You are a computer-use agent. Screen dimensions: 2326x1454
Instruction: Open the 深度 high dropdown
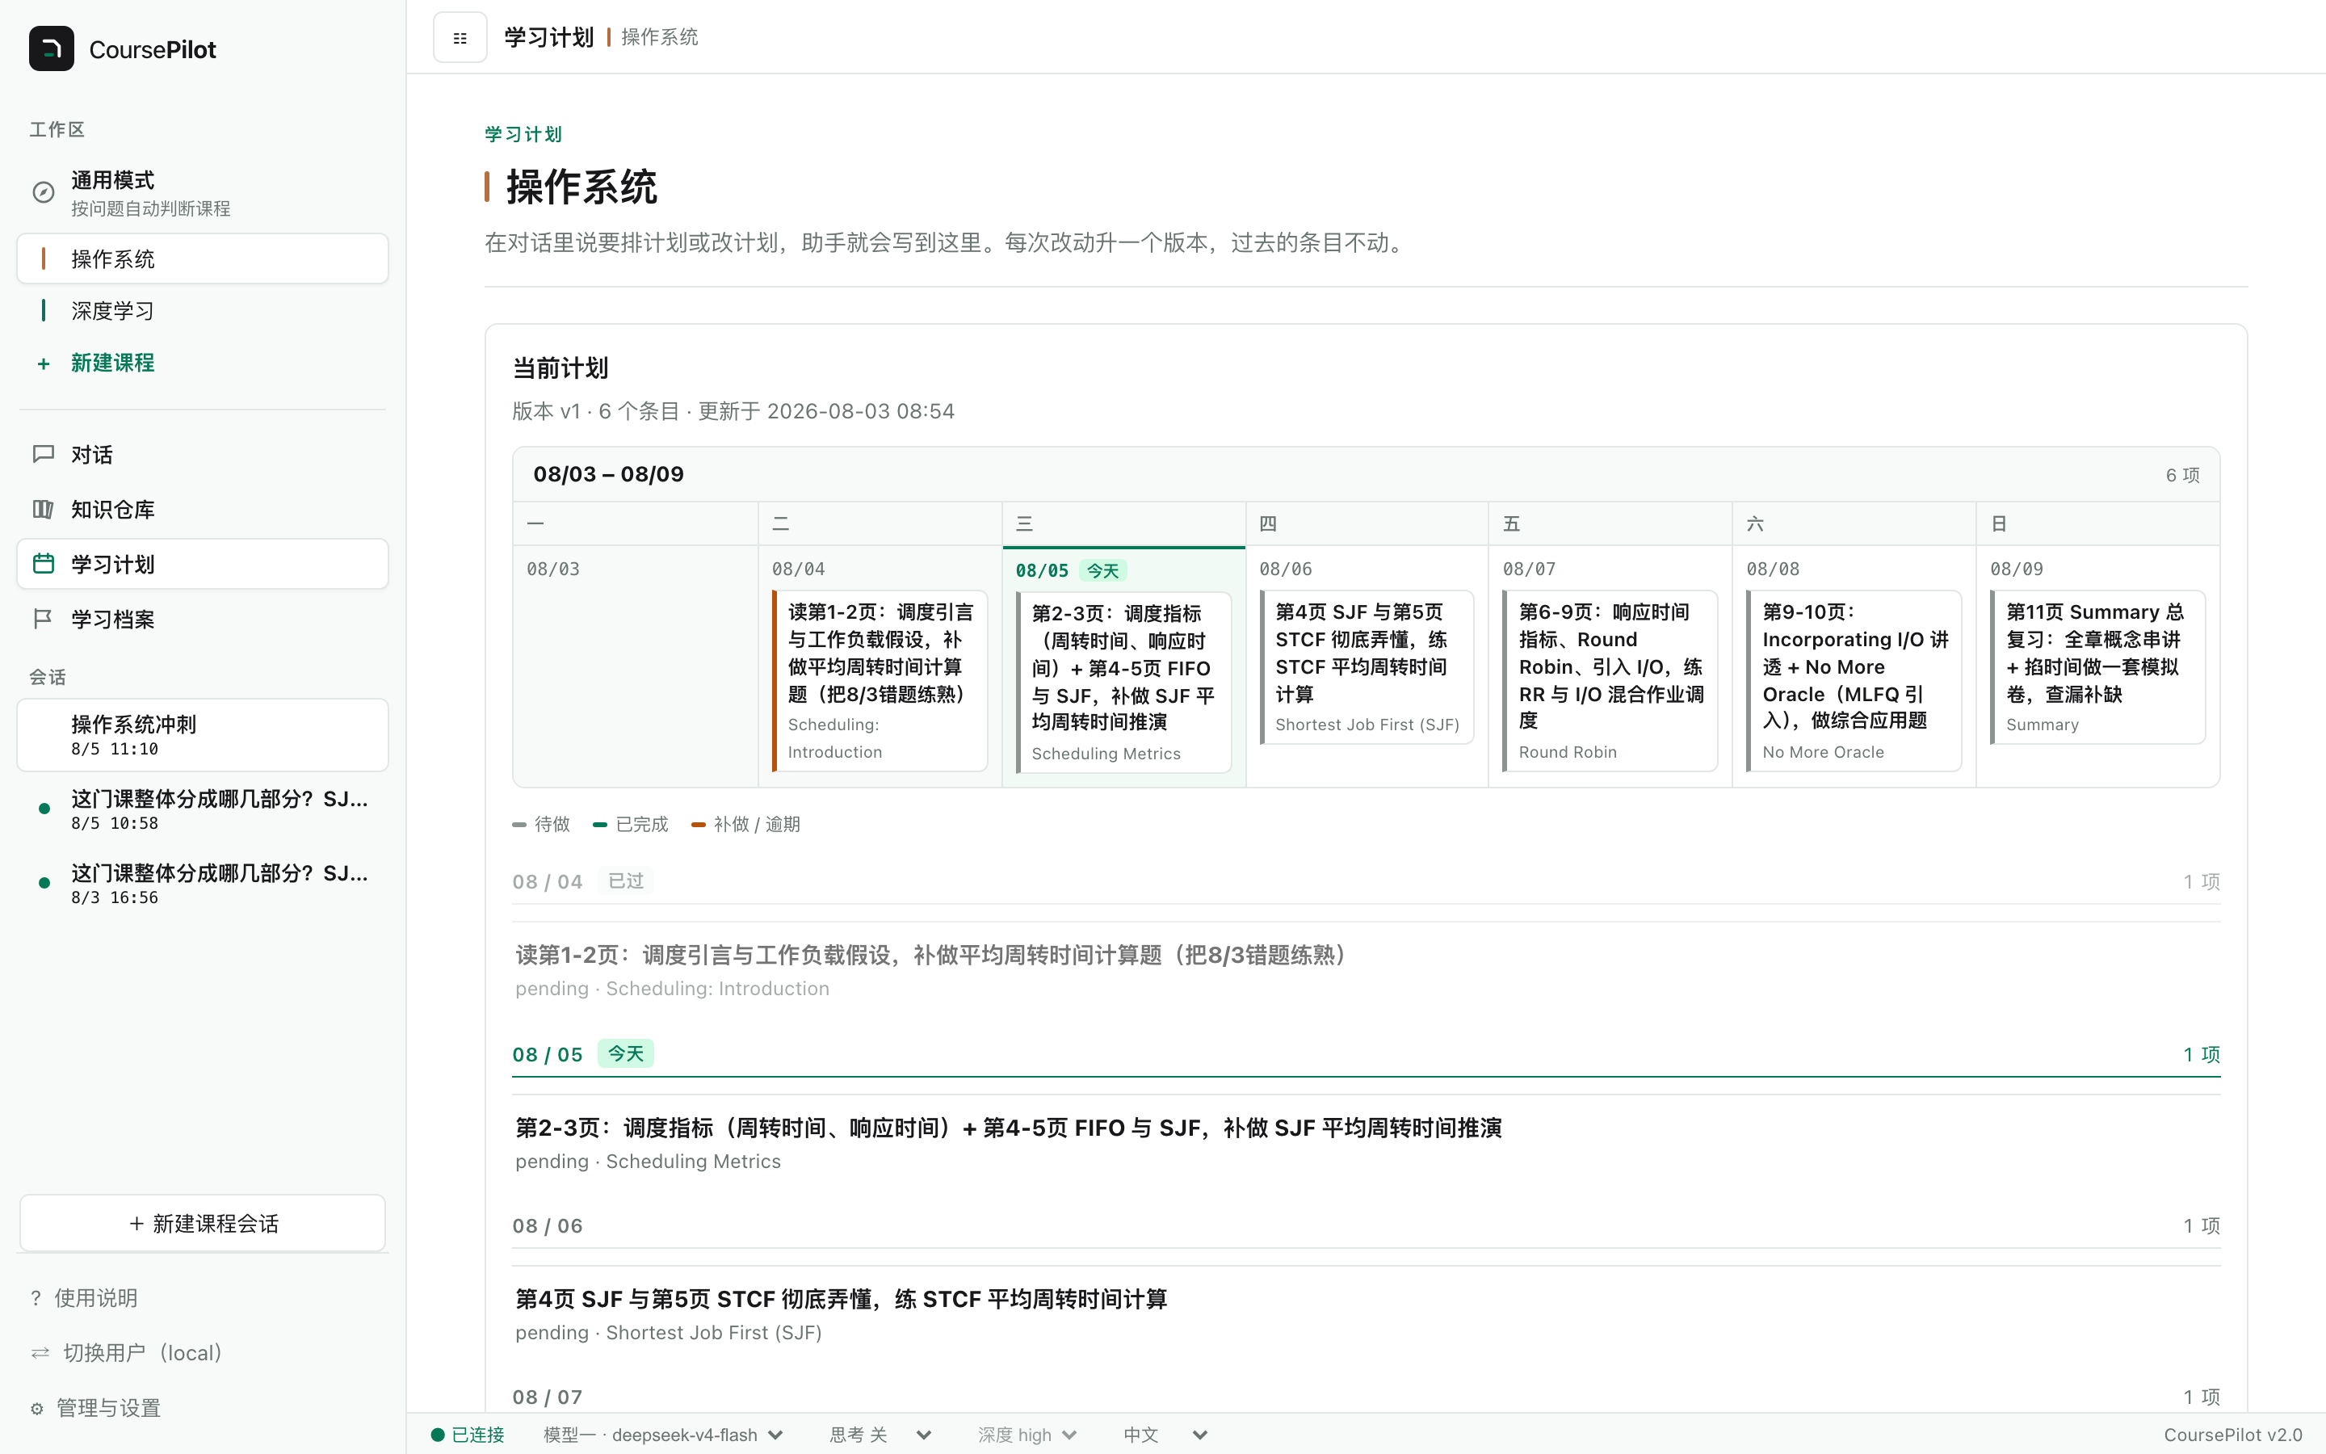tap(1027, 1435)
